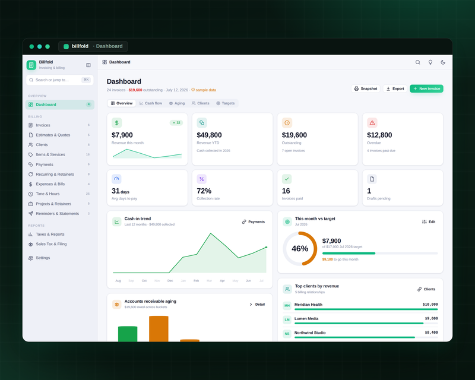Click the billfold green icon in title bar
The height and width of the screenshot is (380, 475).
[66, 46]
